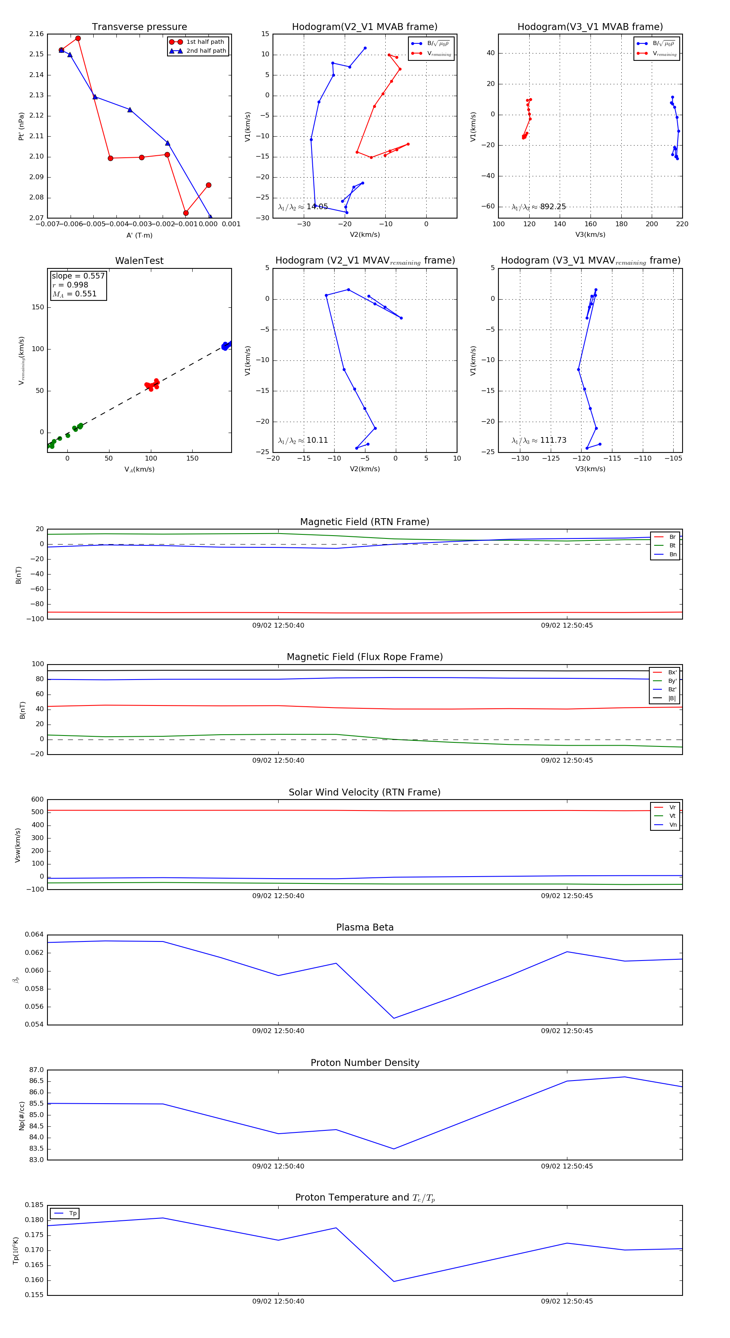Click the 'V_A(km/s)' axis label in WalenTest
The width and height of the screenshot is (730, 1338).
[139, 470]
